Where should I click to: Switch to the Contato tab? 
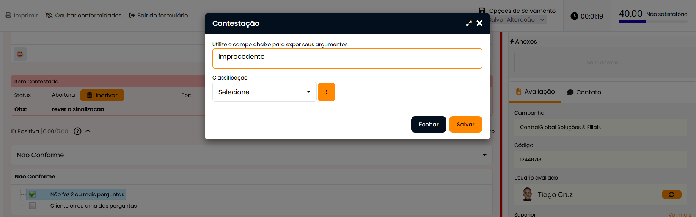coord(584,92)
